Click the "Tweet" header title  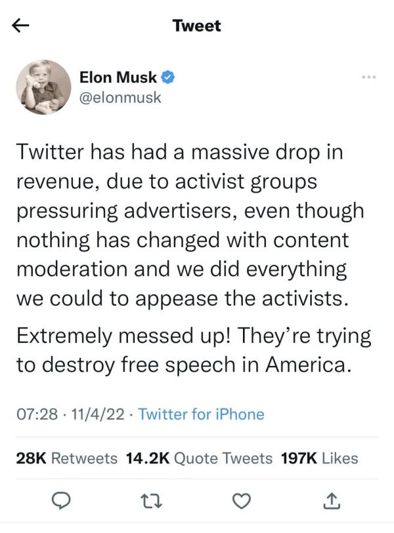(196, 26)
